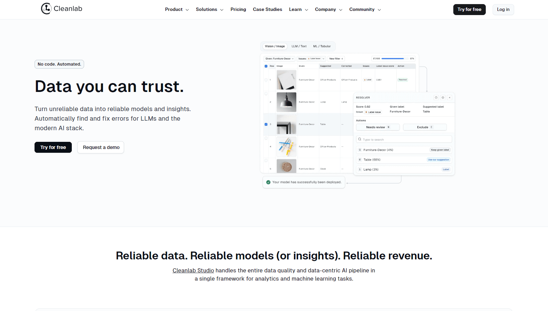Click the Label issue score column header
Screen dimensions: 548x311
point(385,66)
